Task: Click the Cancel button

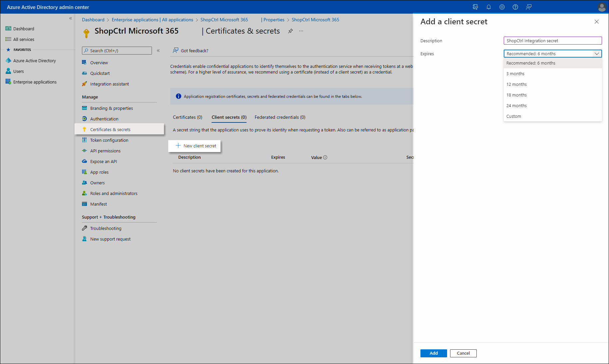Action: [x=463, y=353]
